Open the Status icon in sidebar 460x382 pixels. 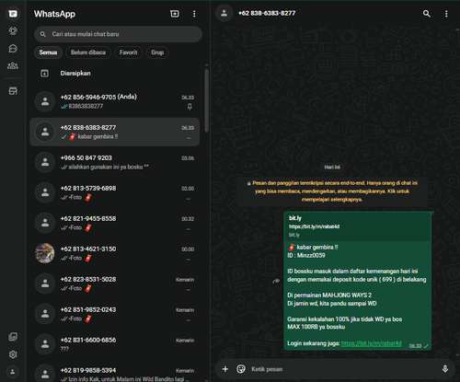click(13, 31)
